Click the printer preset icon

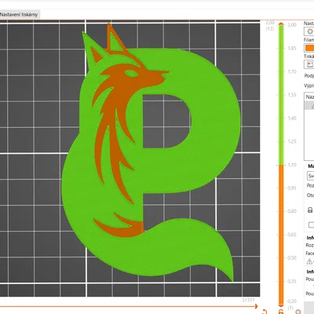(x=310, y=64)
